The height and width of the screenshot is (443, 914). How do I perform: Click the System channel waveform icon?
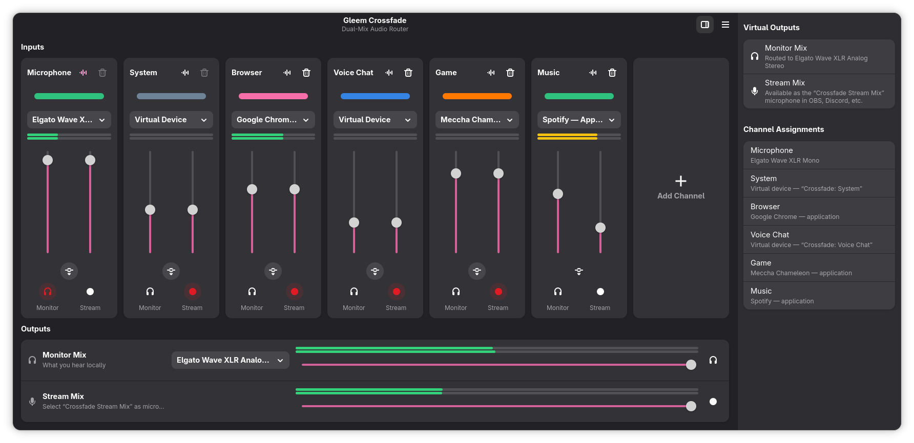185,73
